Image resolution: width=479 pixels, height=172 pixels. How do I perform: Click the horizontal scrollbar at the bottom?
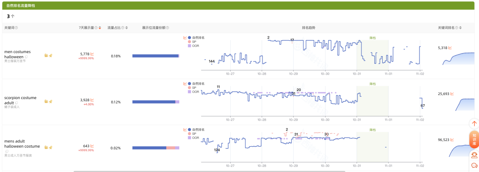click(x=209, y=171)
